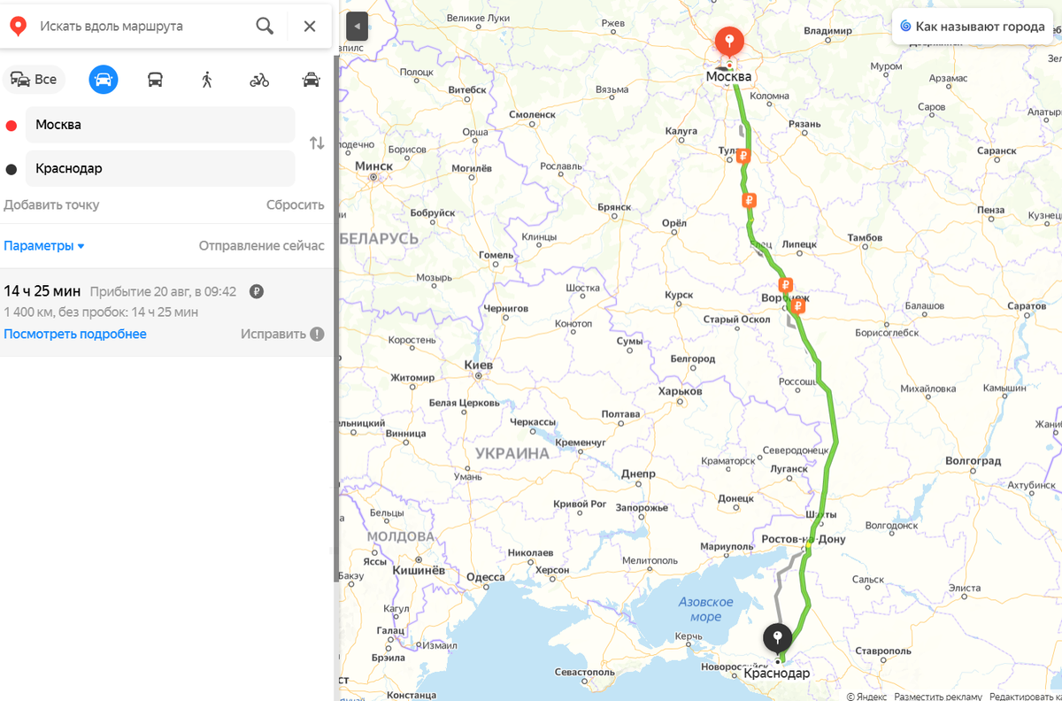The width and height of the screenshot is (1062, 701).
Task: Swap Москва and Краснодар route points
Action: 317,143
